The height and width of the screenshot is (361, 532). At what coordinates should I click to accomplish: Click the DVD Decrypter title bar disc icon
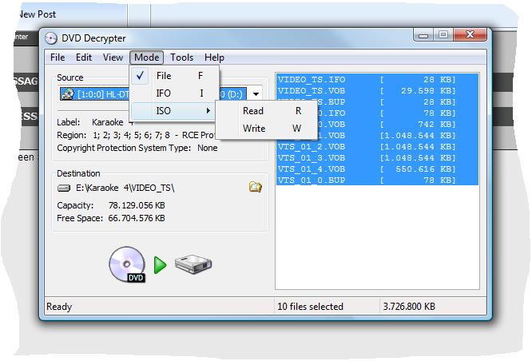tap(51, 38)
